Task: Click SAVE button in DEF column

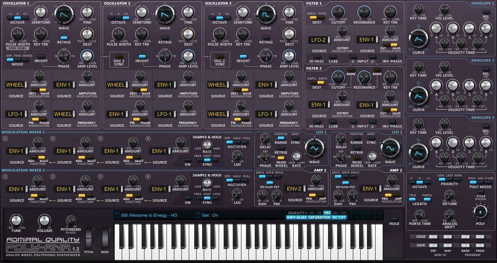Action: (x=433, y=245)
